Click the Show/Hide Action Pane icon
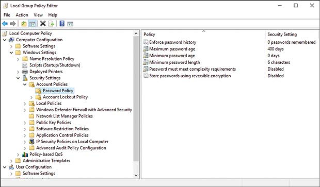Viewport: 320px width, 187px height. point(70,24)
